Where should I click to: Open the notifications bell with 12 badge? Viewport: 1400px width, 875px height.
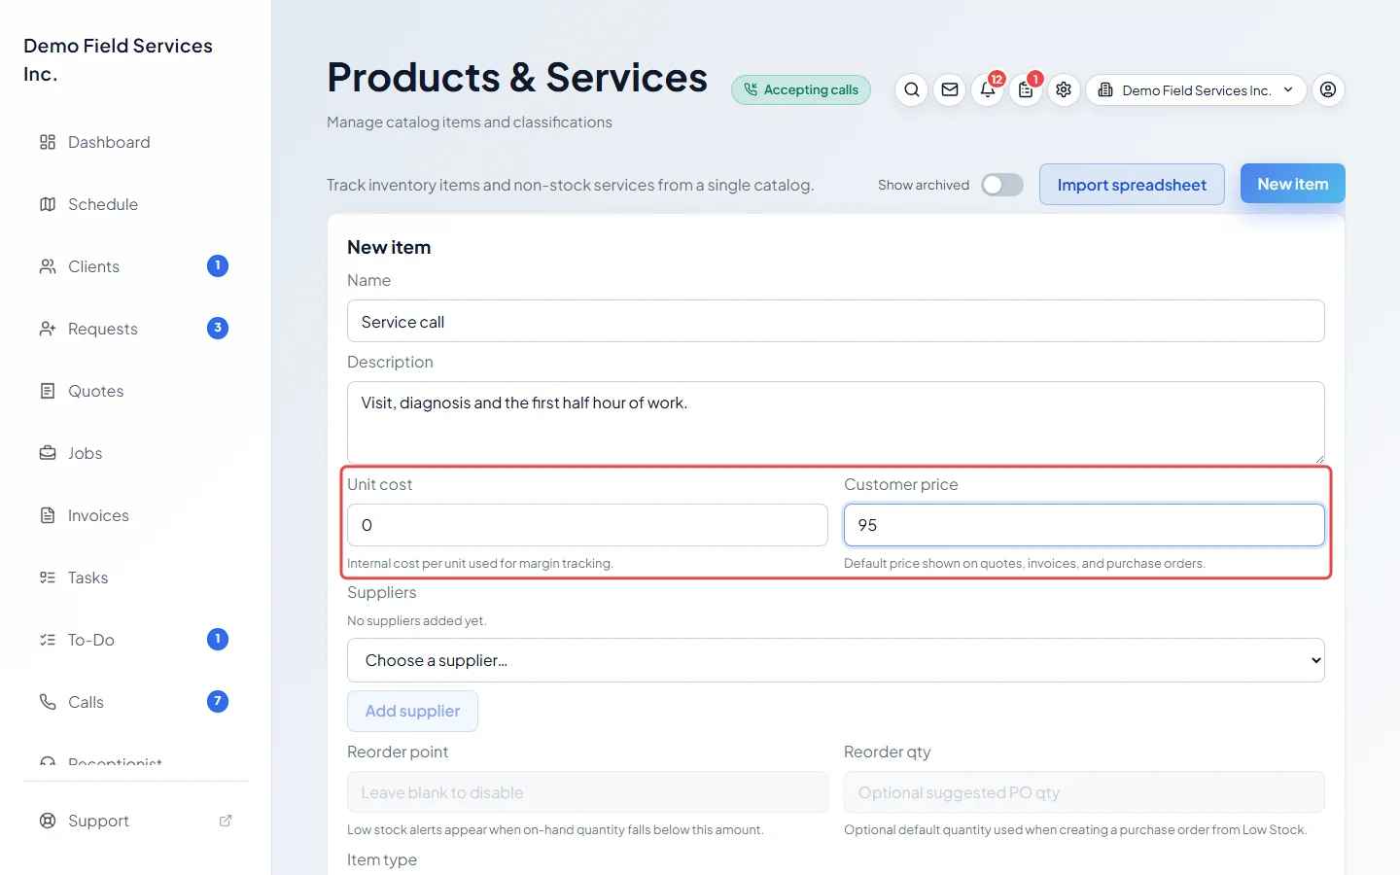[x=988, y=90]
